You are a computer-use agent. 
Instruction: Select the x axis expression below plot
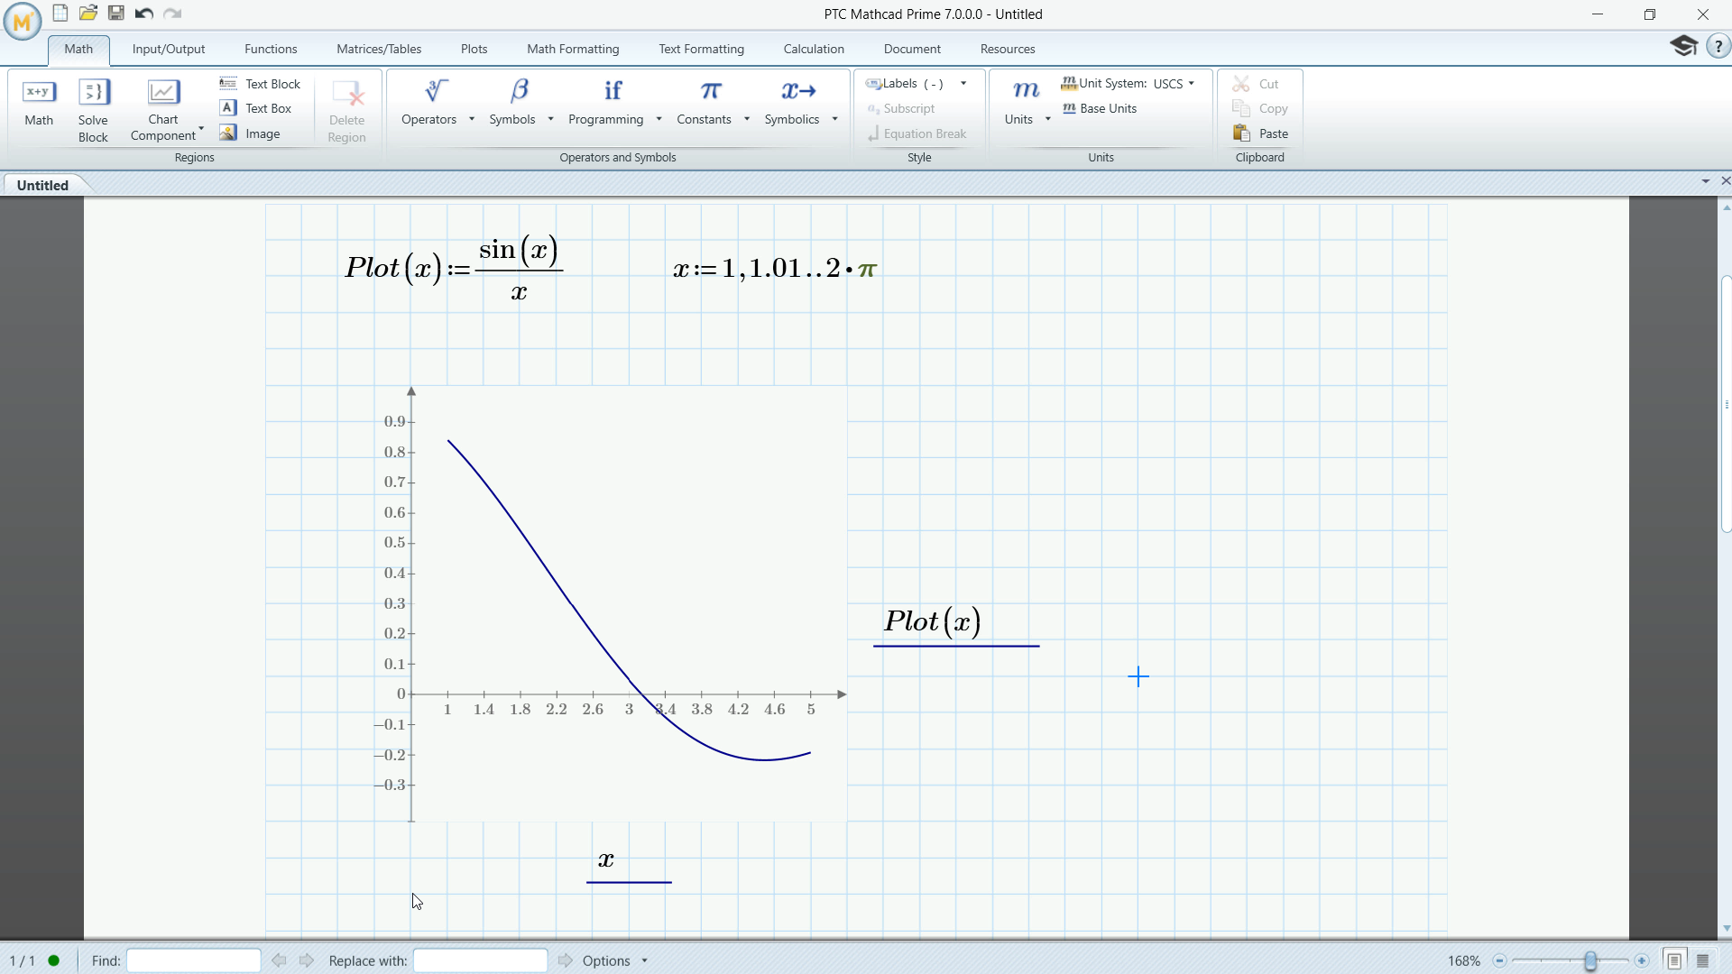click(606, 859)
